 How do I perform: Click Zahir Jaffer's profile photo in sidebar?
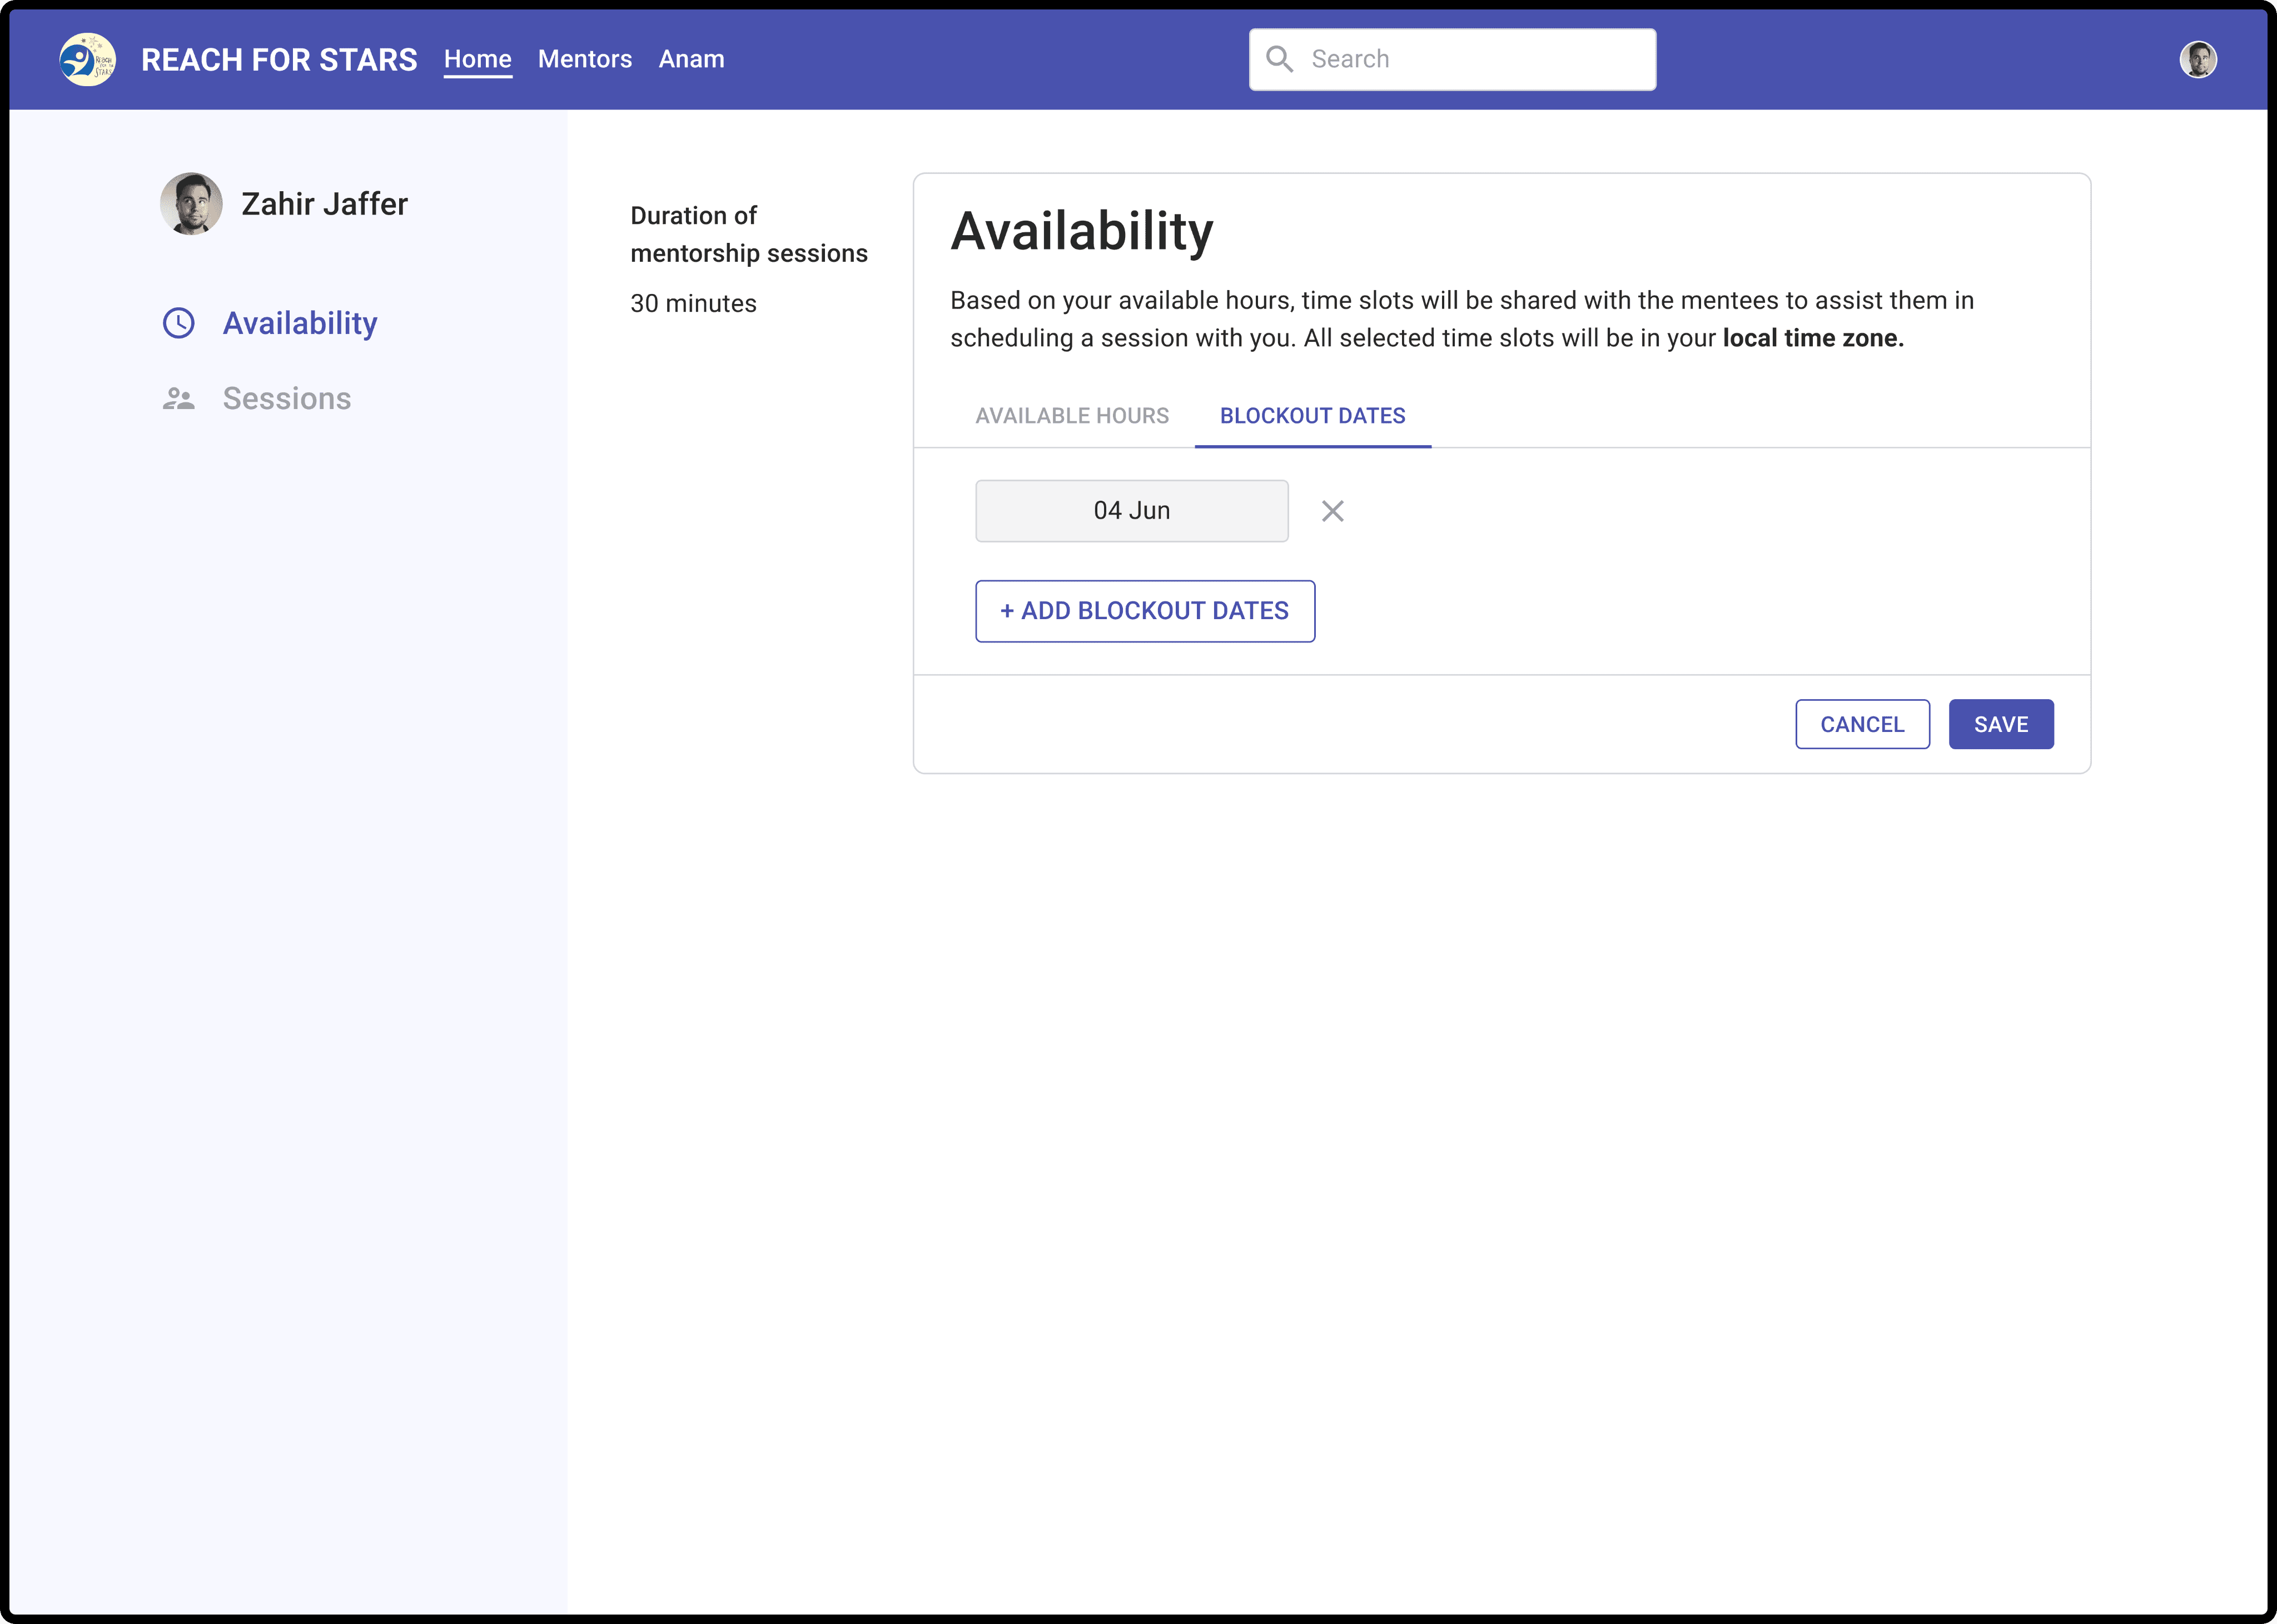click(191, 204)
